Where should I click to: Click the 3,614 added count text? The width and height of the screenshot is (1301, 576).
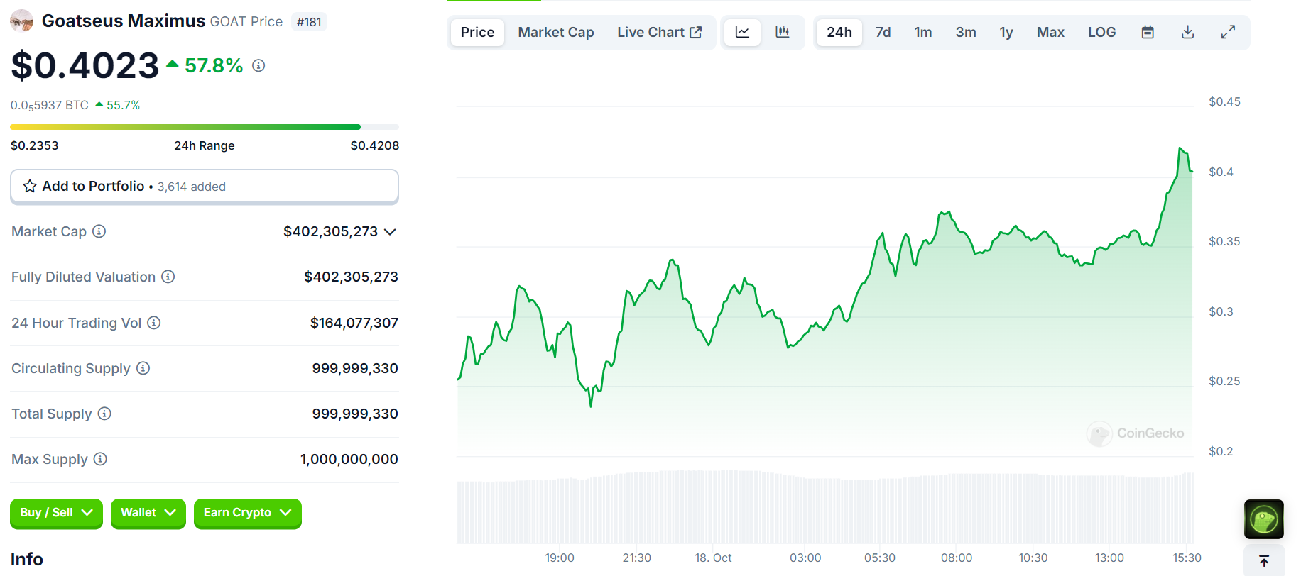pyautogui.click(x=192, y=187)
